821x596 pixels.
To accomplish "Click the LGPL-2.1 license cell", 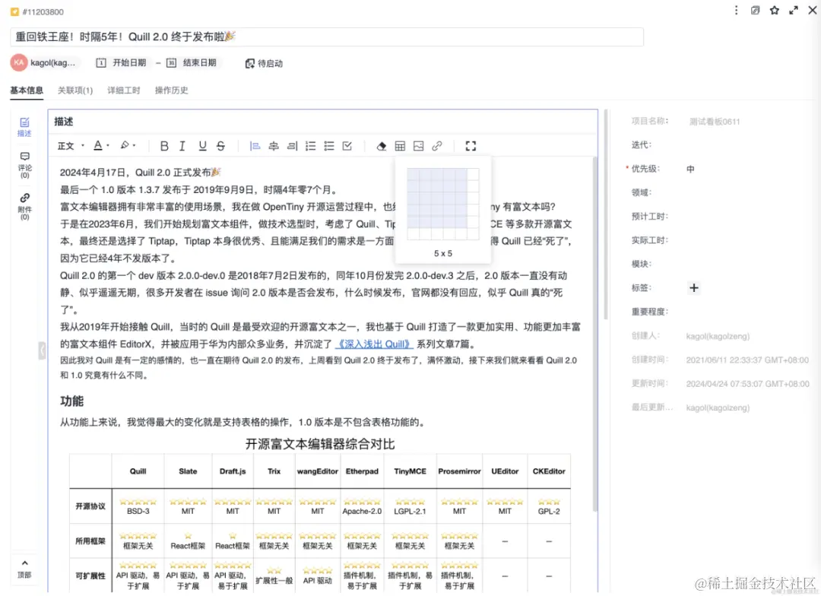I will point(410,506).
